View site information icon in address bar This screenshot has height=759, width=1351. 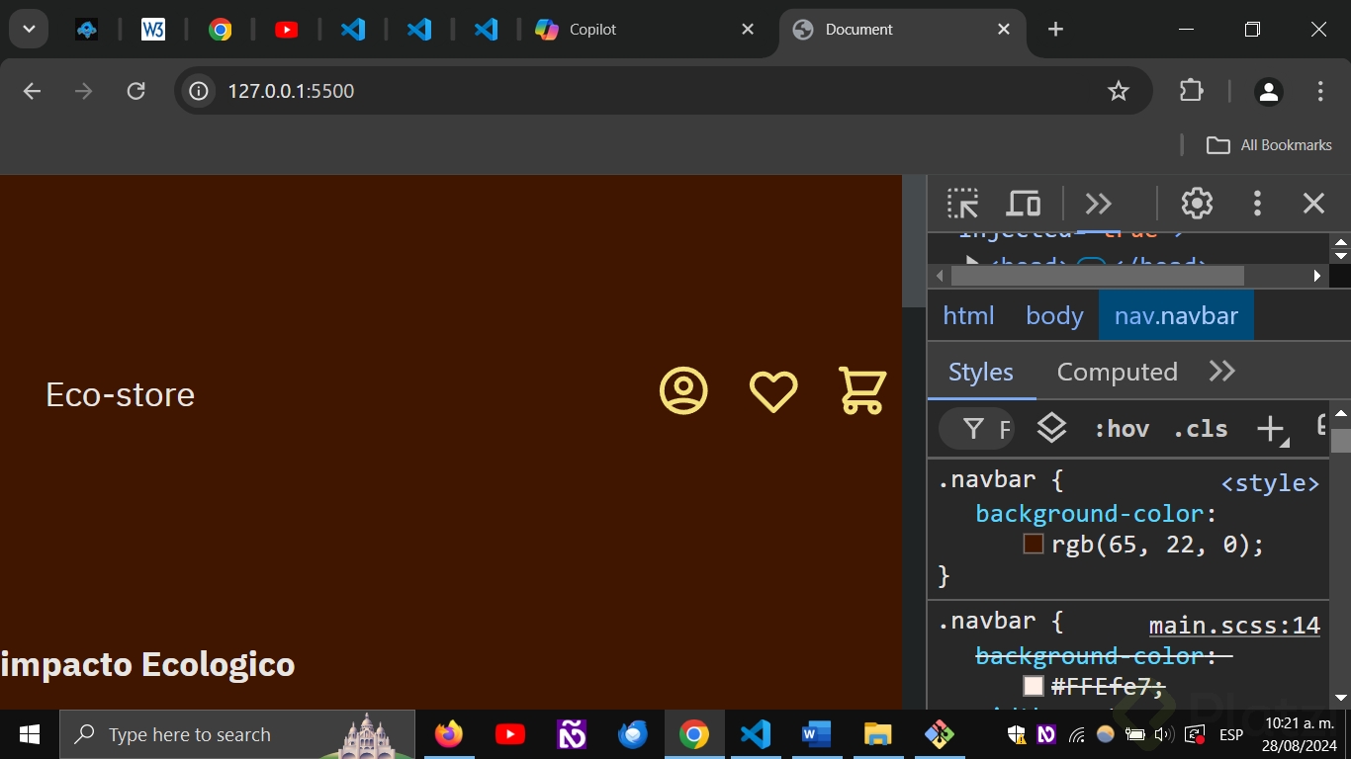(x=199, y=91)
